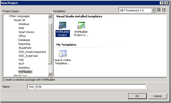Select Web project type

coord(21,28)
